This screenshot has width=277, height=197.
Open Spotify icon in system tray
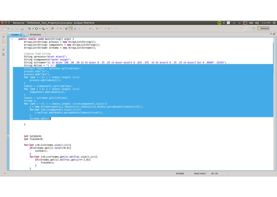point(219,23)
